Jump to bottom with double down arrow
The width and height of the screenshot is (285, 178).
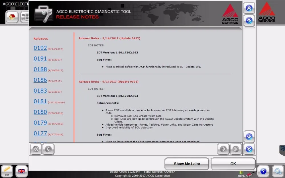click(x=249, y=149)
